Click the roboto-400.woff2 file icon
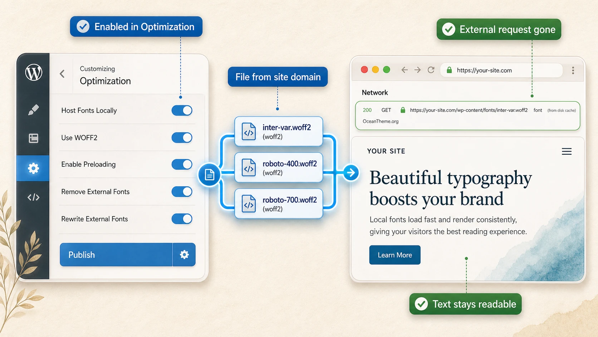 249,168
